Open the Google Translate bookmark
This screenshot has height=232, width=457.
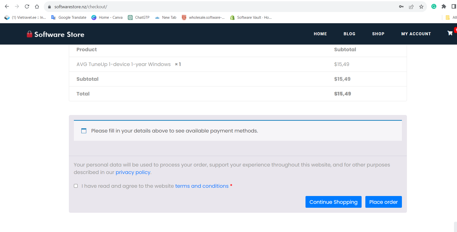coord(69,17)
